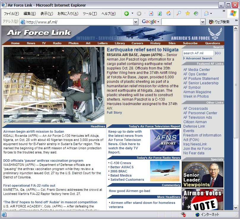This screenshot has height=219, width=240.
Task: Click the Air Force Link logo
Action: click(39, 33)
